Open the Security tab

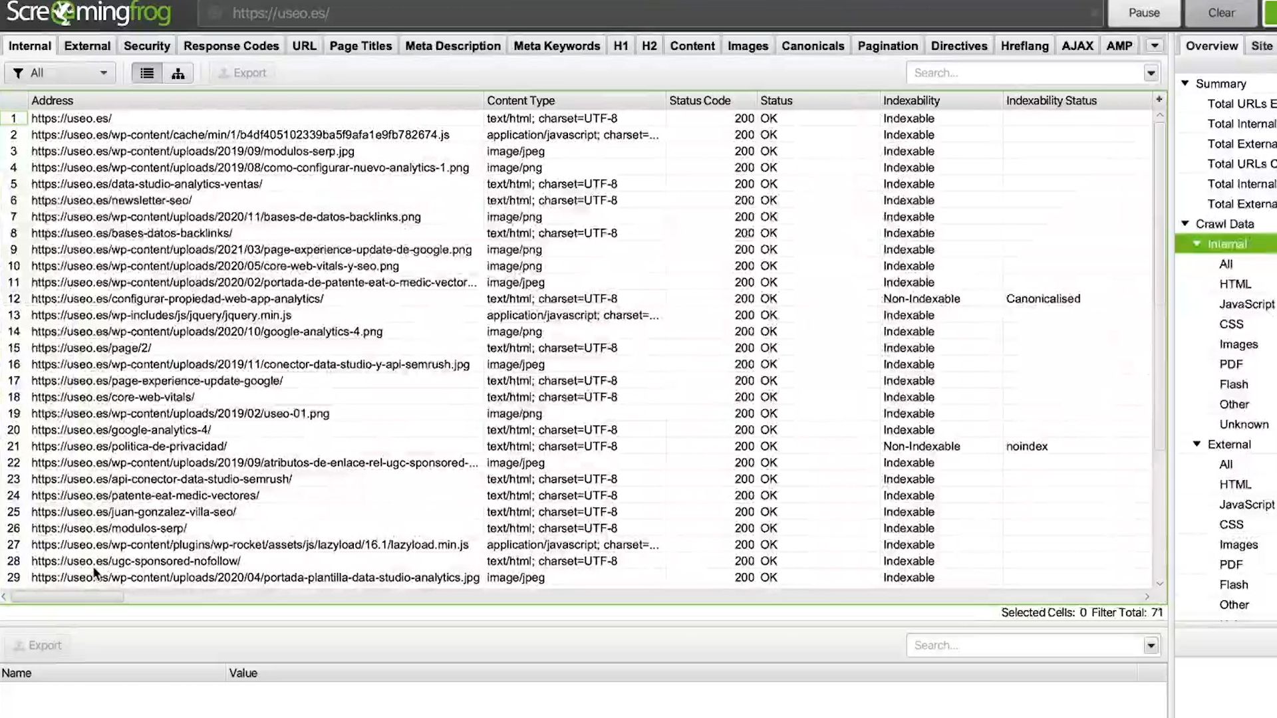[x=147, y=46]
